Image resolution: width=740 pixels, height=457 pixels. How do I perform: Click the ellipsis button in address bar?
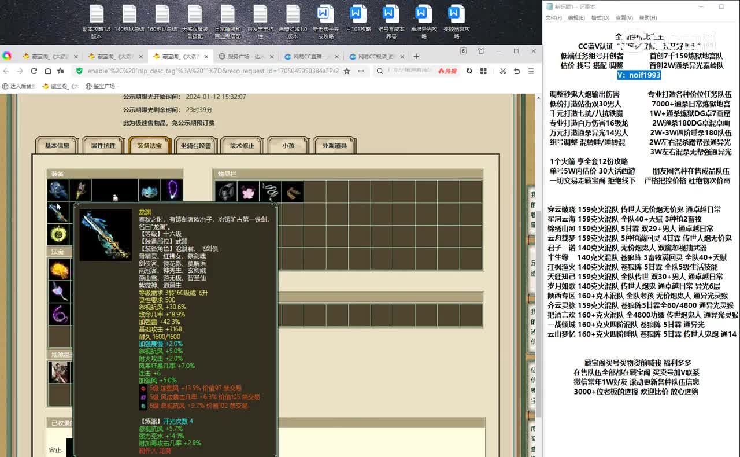pos(361,71)
